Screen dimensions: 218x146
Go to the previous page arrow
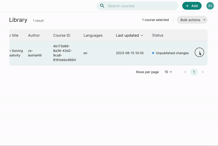pyautogui.click(x=185, y=72)
